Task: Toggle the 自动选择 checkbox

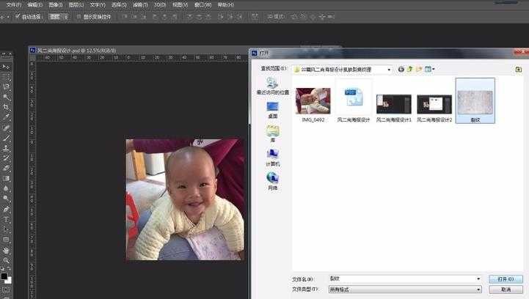Action: 18,16
